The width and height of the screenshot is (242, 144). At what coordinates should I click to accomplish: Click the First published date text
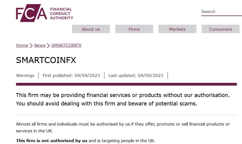pyautogui.click(x=71, y=75)
